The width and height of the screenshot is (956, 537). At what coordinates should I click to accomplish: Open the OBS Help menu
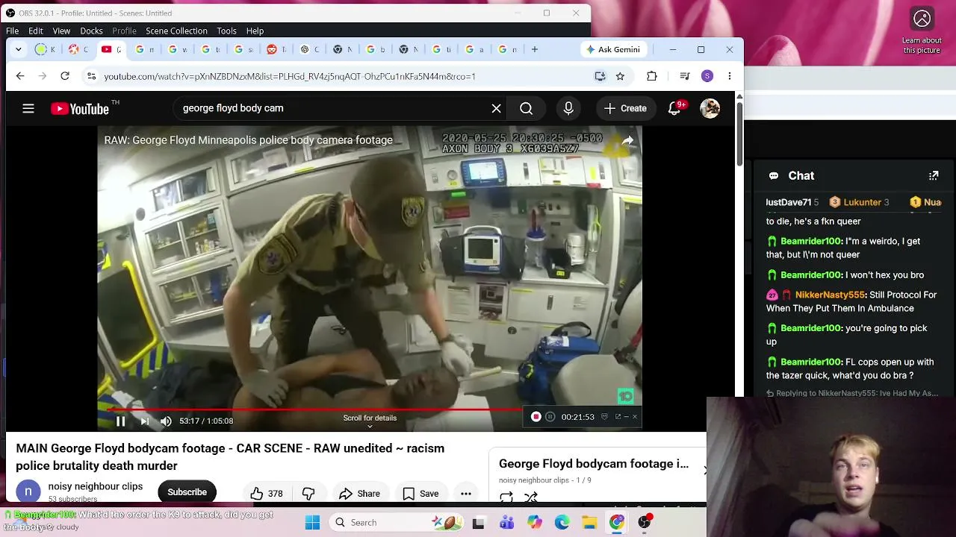point(255,31)
